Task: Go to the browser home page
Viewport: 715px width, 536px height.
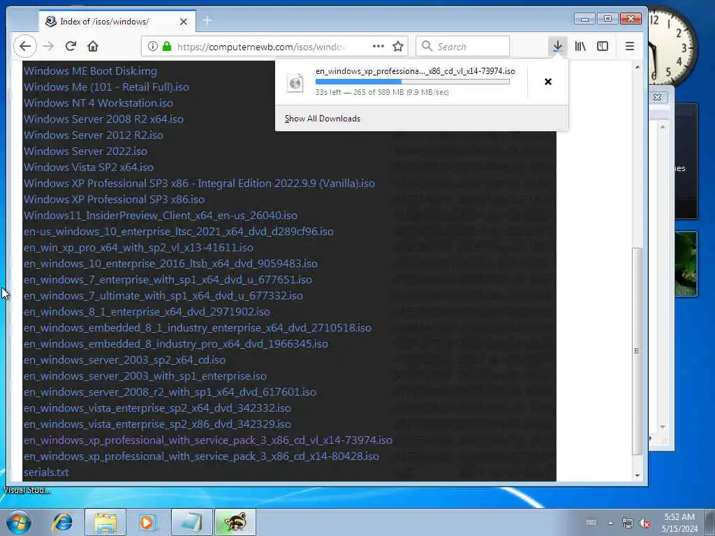Action: click(93, 46)
